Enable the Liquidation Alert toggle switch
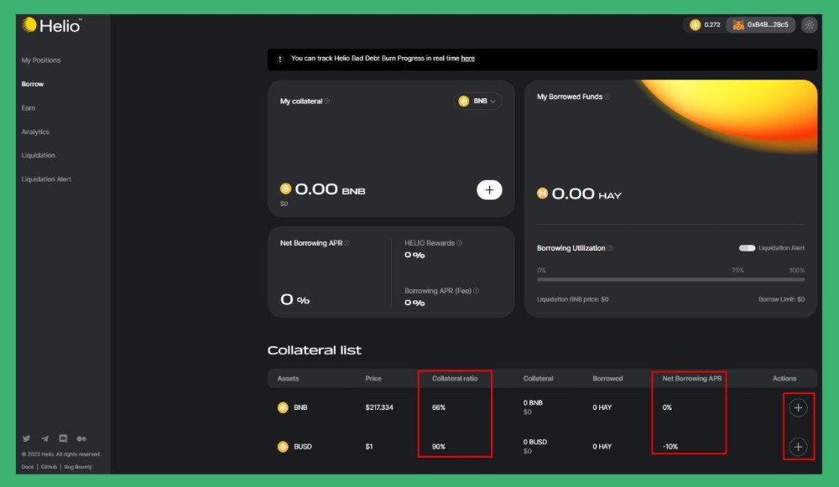Screen dimensions: 839x487 [x=747, y=248]
